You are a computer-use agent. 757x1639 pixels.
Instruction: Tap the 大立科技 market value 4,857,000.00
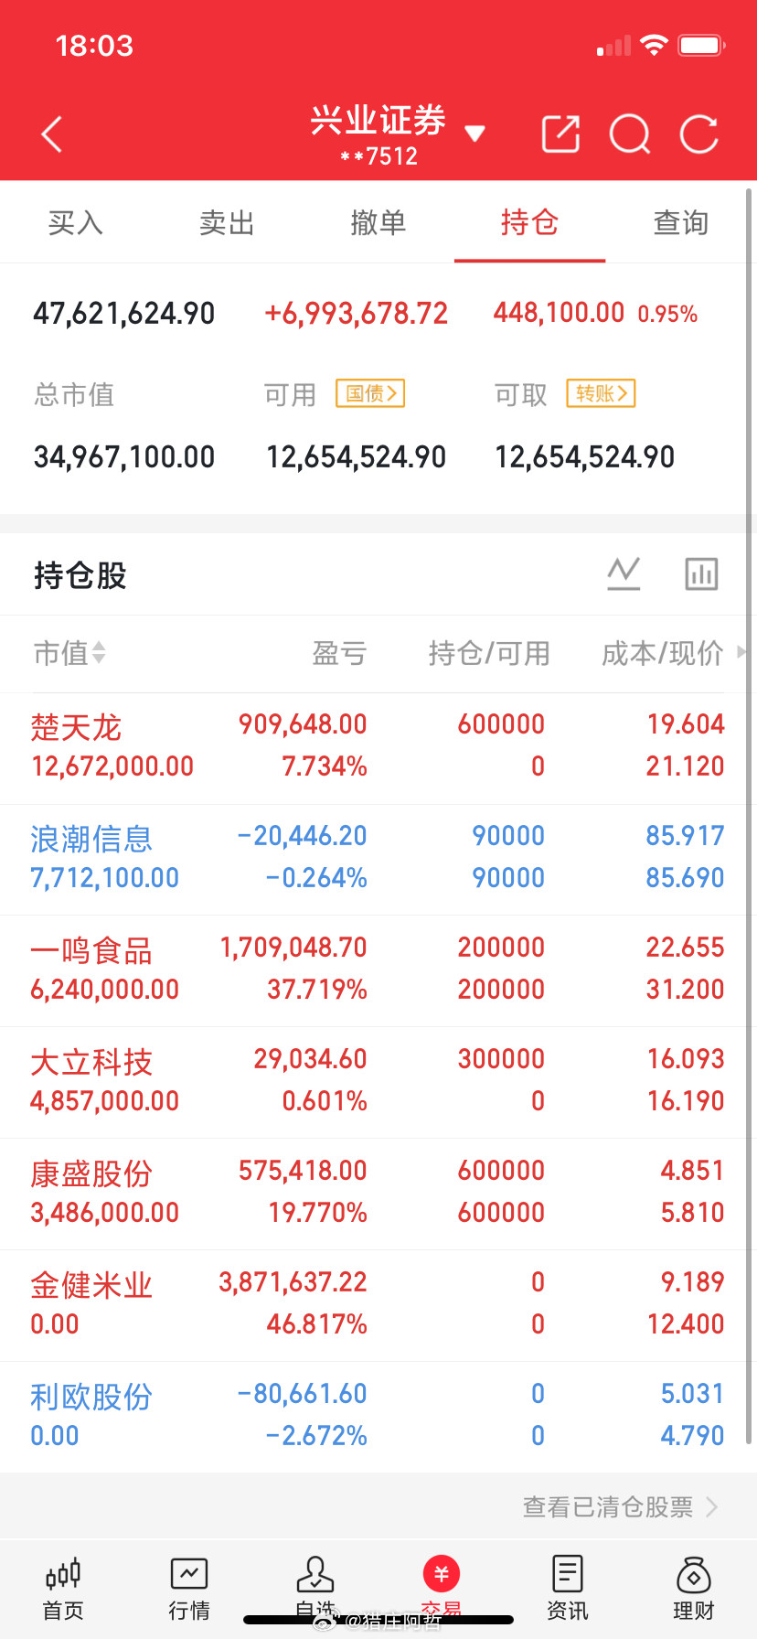click(x=105, y=1101)
